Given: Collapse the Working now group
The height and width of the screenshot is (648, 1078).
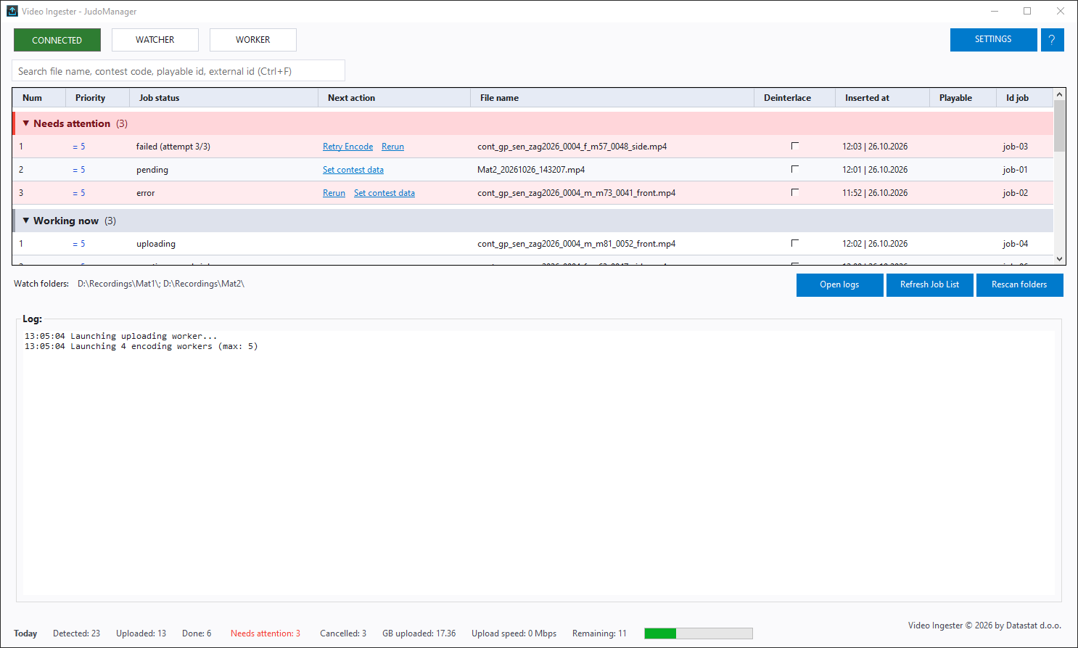Looking at the screenshot, I should pos(26,221).
